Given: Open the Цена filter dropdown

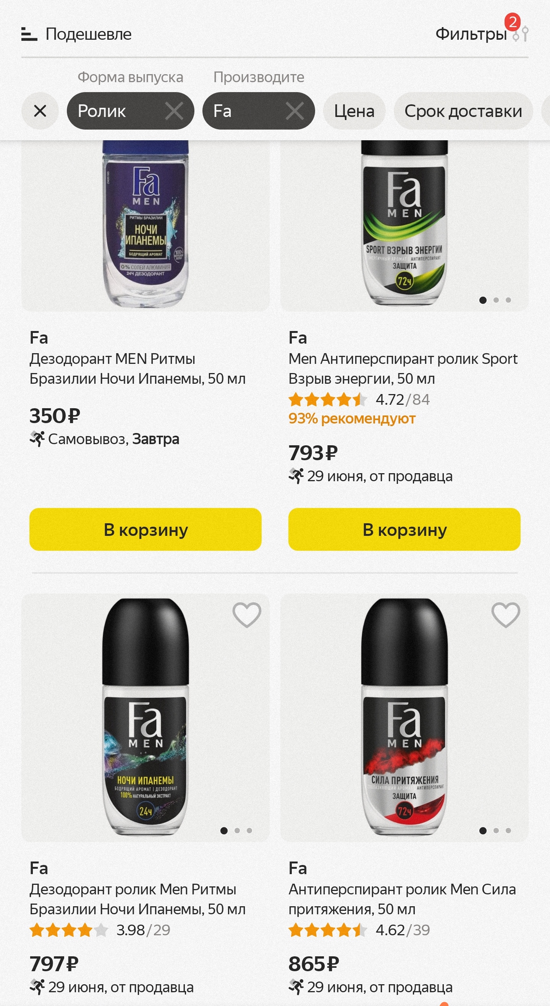Looking at the screenshot, I should [x=354, y=111].
